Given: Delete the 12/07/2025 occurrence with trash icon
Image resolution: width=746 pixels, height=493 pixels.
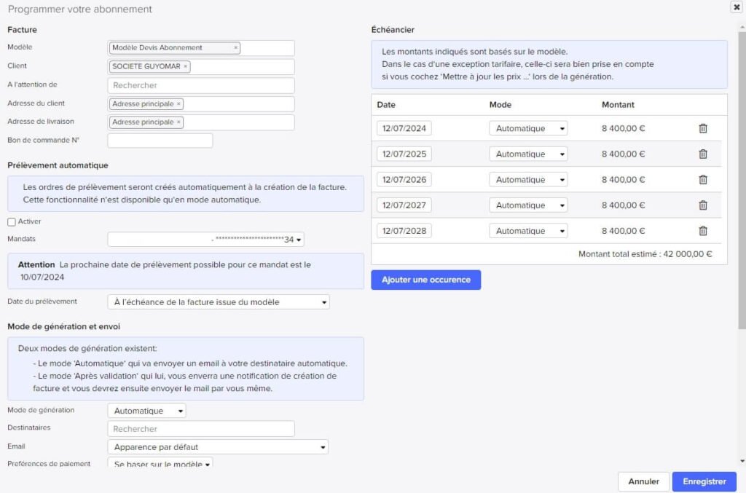Looking at the screenshot, I should [x=702, y=154].
